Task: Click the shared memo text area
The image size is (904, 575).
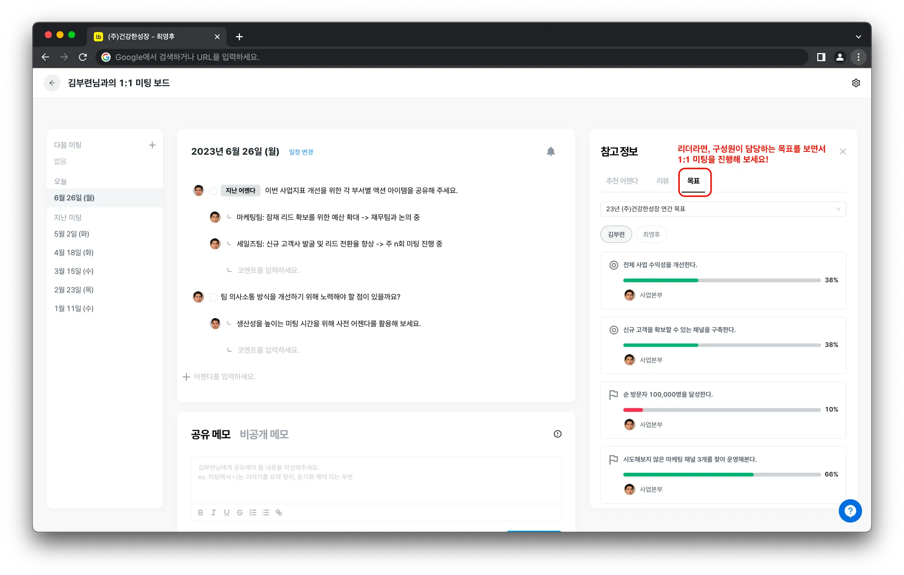Action: [376, 480]
